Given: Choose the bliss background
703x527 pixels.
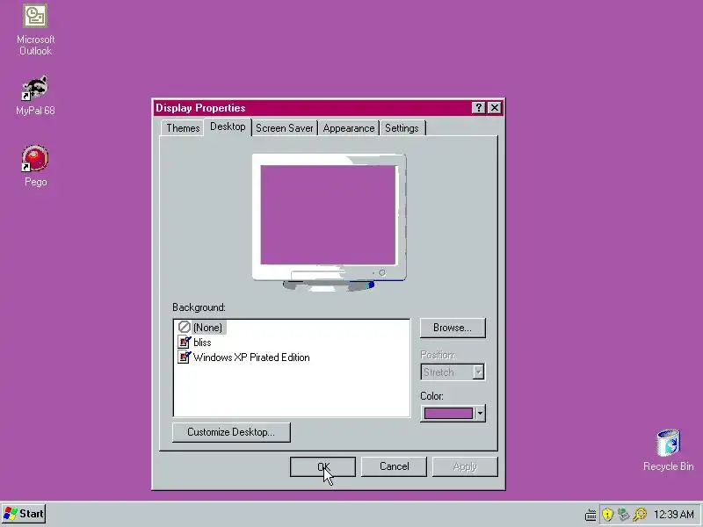Looking at the screenshot, I should tap(194, 343).
